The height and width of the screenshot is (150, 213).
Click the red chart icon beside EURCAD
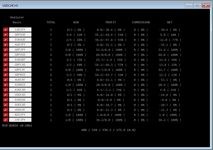6,90
